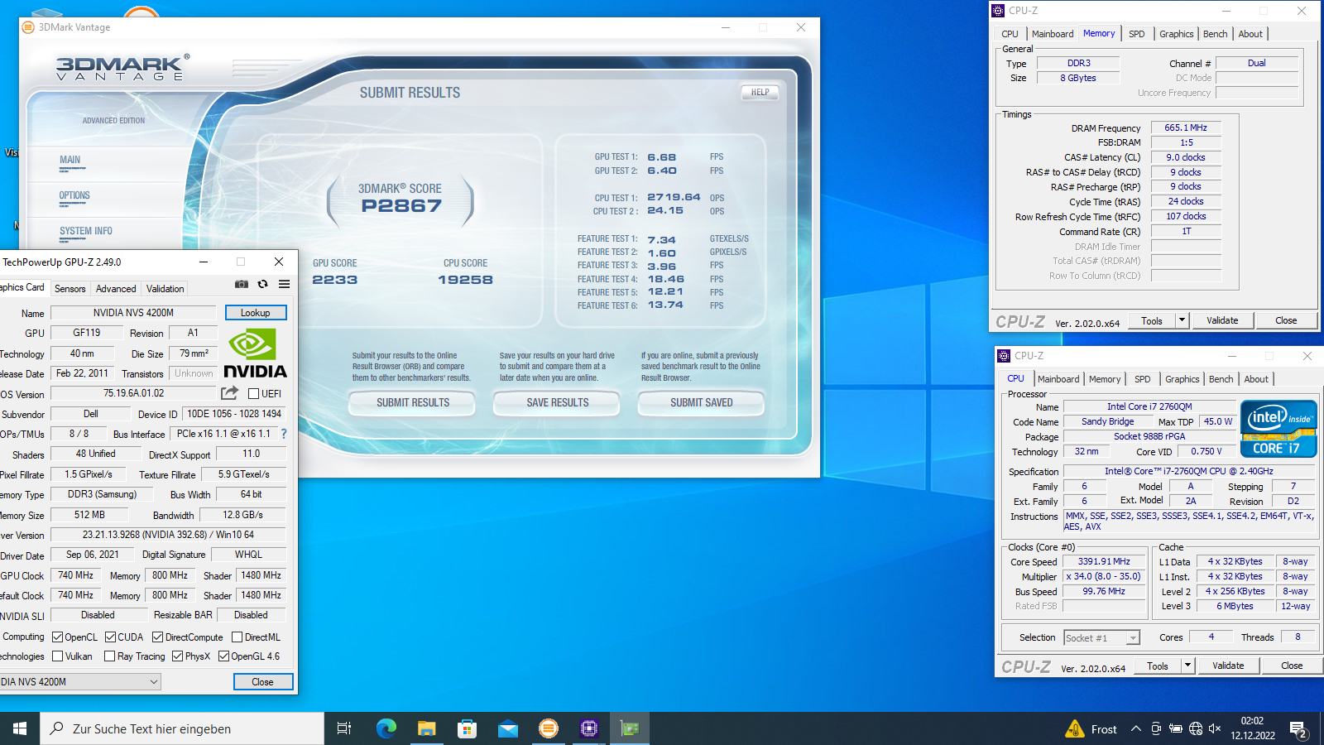Switch to the CPU-Z taskbar icon
The image size is (1324, 745).
coord(588,728)
